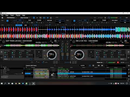Click the FX2 TAP button
Viewport: 130px width, 97px height.
click(x=125, y=22)
